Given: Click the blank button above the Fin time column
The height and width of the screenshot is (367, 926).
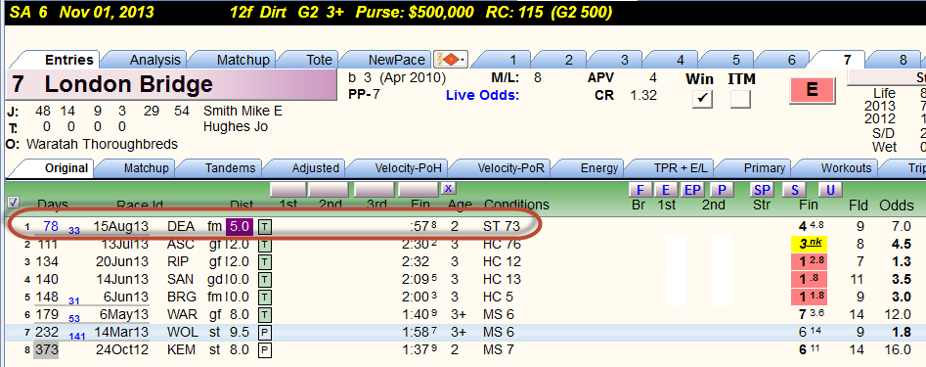Looking at the screenshot, I should [x=418, y=190].
